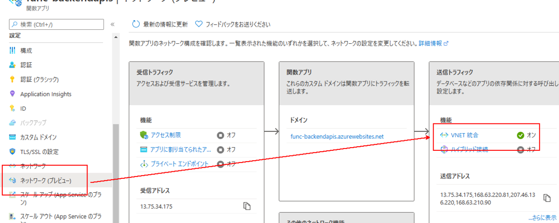Image resolution: width=559 pixels, height=223 pixels.
Task: Click the 受信アドレス heading
Action: coord(155,190)
